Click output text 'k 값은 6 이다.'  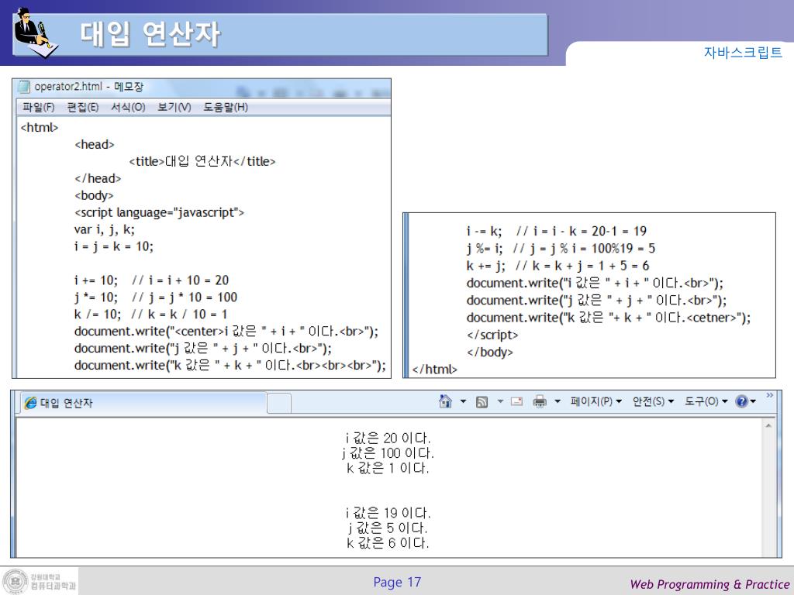click(x=388, y=543)
